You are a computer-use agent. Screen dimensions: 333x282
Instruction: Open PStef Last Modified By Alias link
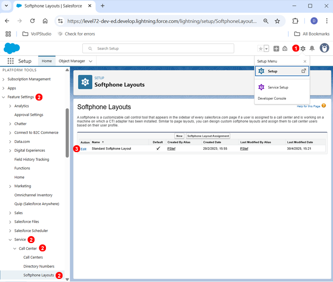[244, 149]
